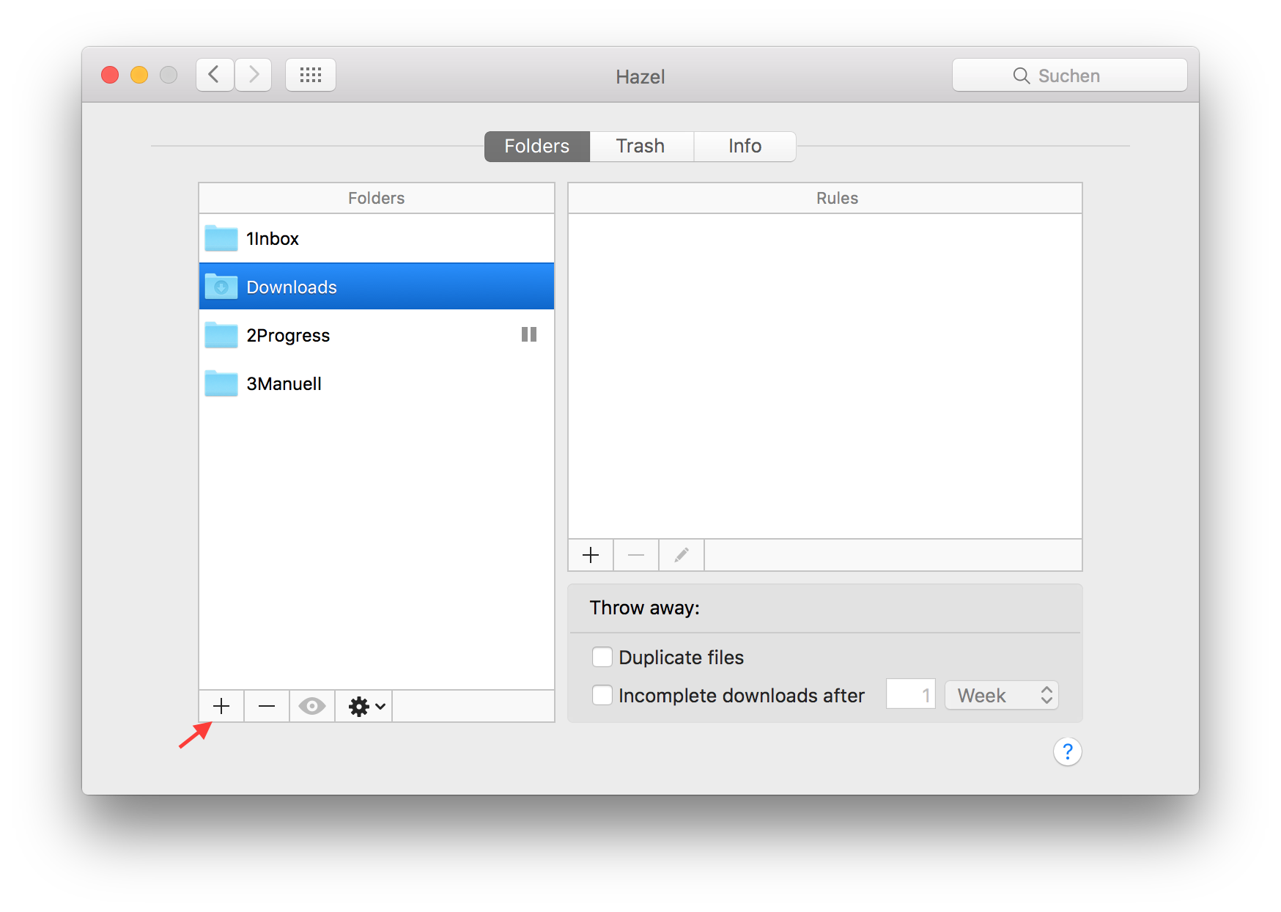Enable throwing away Duplicate files
The image size is (1281, 912).
click(x=602, y=657)
